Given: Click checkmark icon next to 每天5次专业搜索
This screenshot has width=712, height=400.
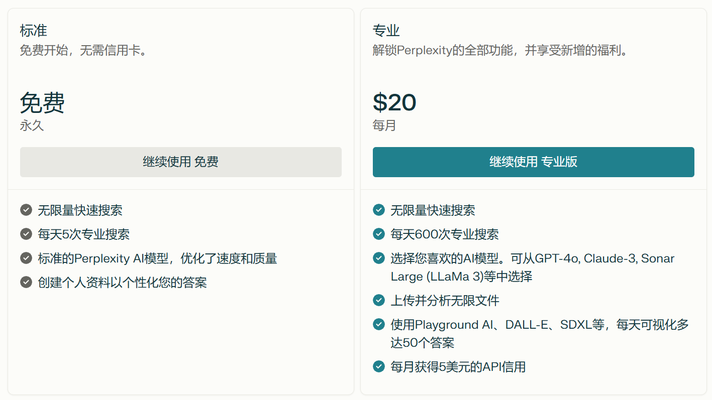Looking at the screenshot, I should point(26,234).
